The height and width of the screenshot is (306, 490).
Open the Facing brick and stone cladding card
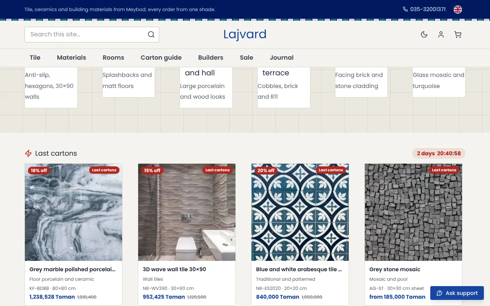tap(361, 82)
